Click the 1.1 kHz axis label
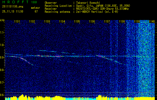Viewport: 157px width, 100px height. pyautogui.click(x=2, y=32)
